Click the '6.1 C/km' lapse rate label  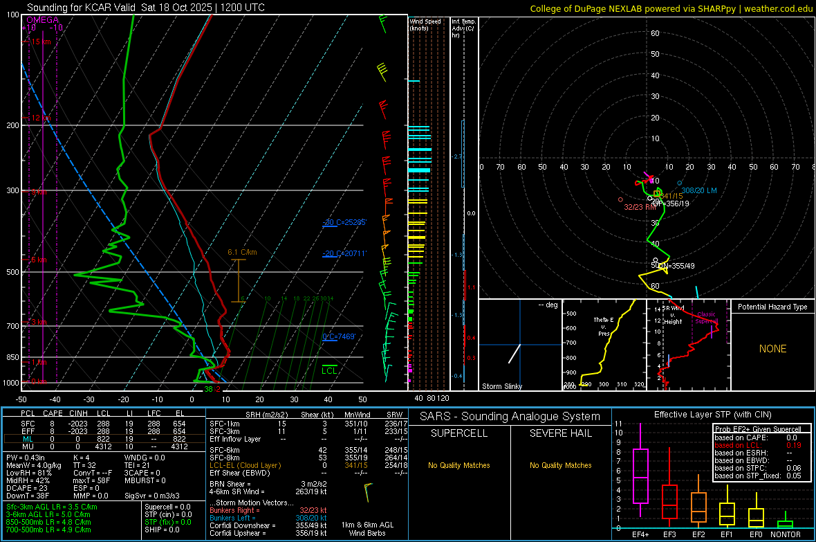point(242,252)
